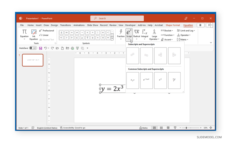
Task: Open the Fraction dropdown
Action: (121, 35)
